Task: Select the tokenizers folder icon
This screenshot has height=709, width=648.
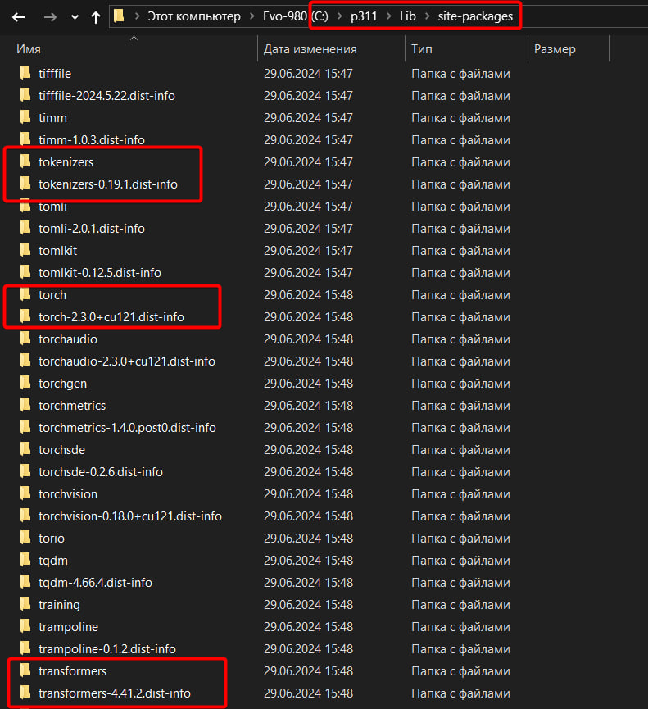Action: pos(25,161)
